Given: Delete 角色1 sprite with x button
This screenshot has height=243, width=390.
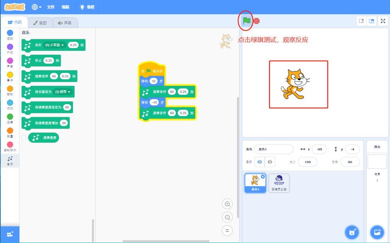Looking at the screenshot, I should click(x=263, y=176).
